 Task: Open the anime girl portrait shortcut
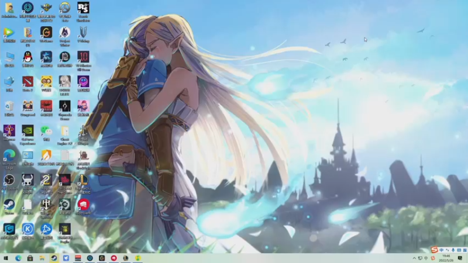(x=65, y=81)
